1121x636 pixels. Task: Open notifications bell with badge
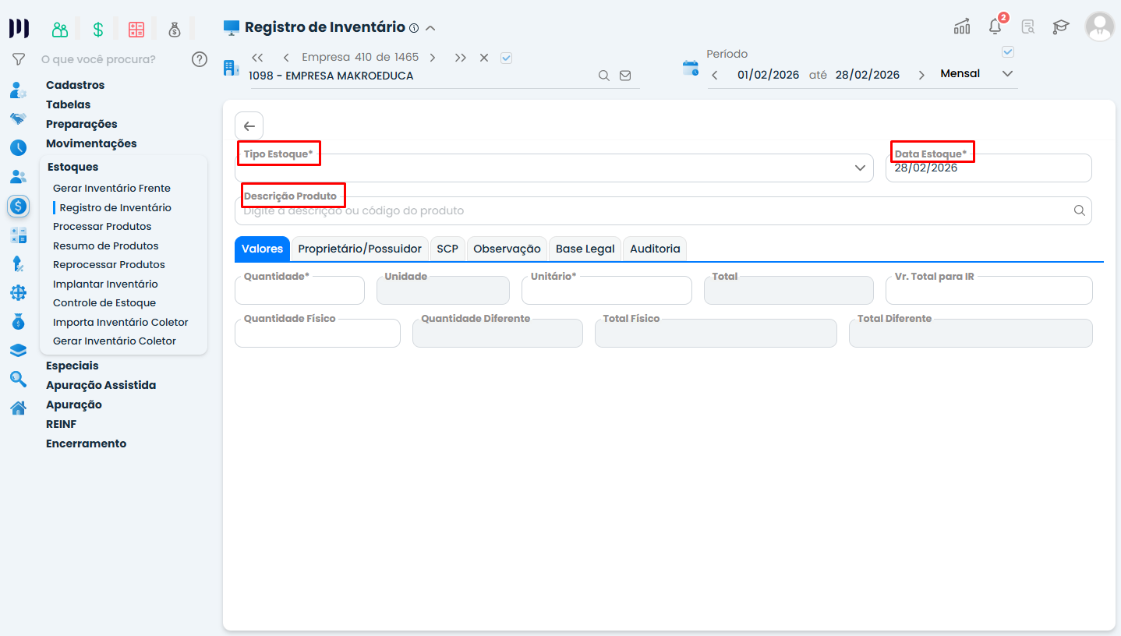click(x=996, y=25)
